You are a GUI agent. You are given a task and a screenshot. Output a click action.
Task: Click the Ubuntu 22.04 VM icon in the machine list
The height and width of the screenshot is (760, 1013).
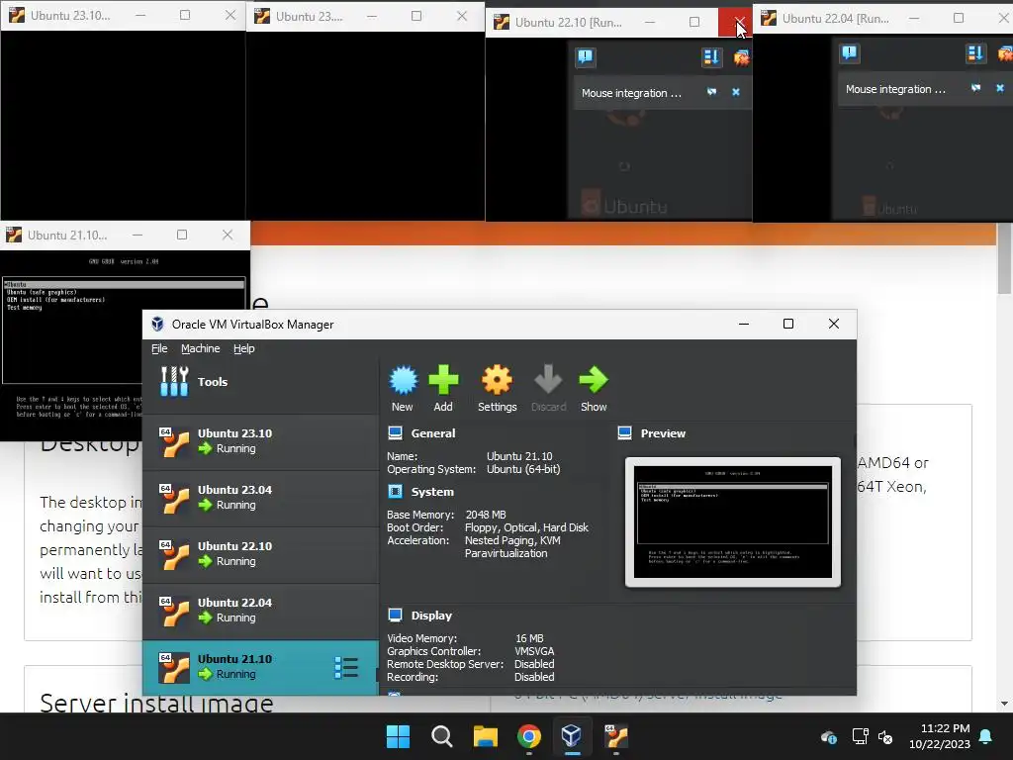[x=174, y=612]
